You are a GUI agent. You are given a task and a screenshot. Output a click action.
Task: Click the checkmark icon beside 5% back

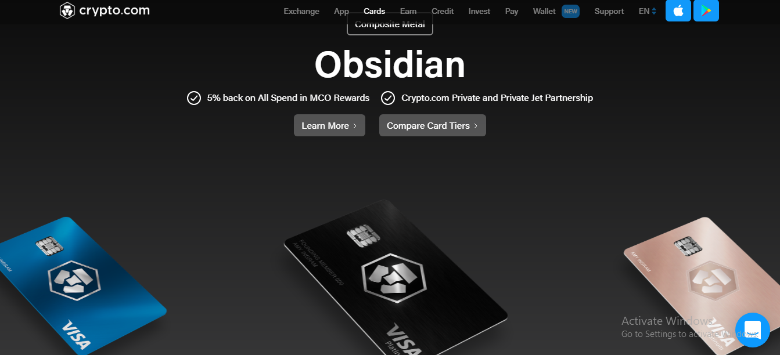point(194,98)
